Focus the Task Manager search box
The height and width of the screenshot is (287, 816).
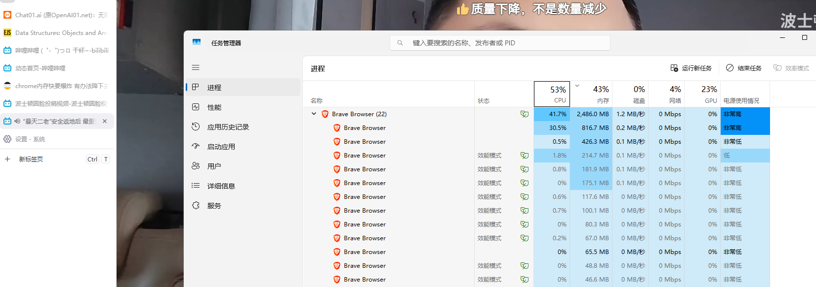500,43
